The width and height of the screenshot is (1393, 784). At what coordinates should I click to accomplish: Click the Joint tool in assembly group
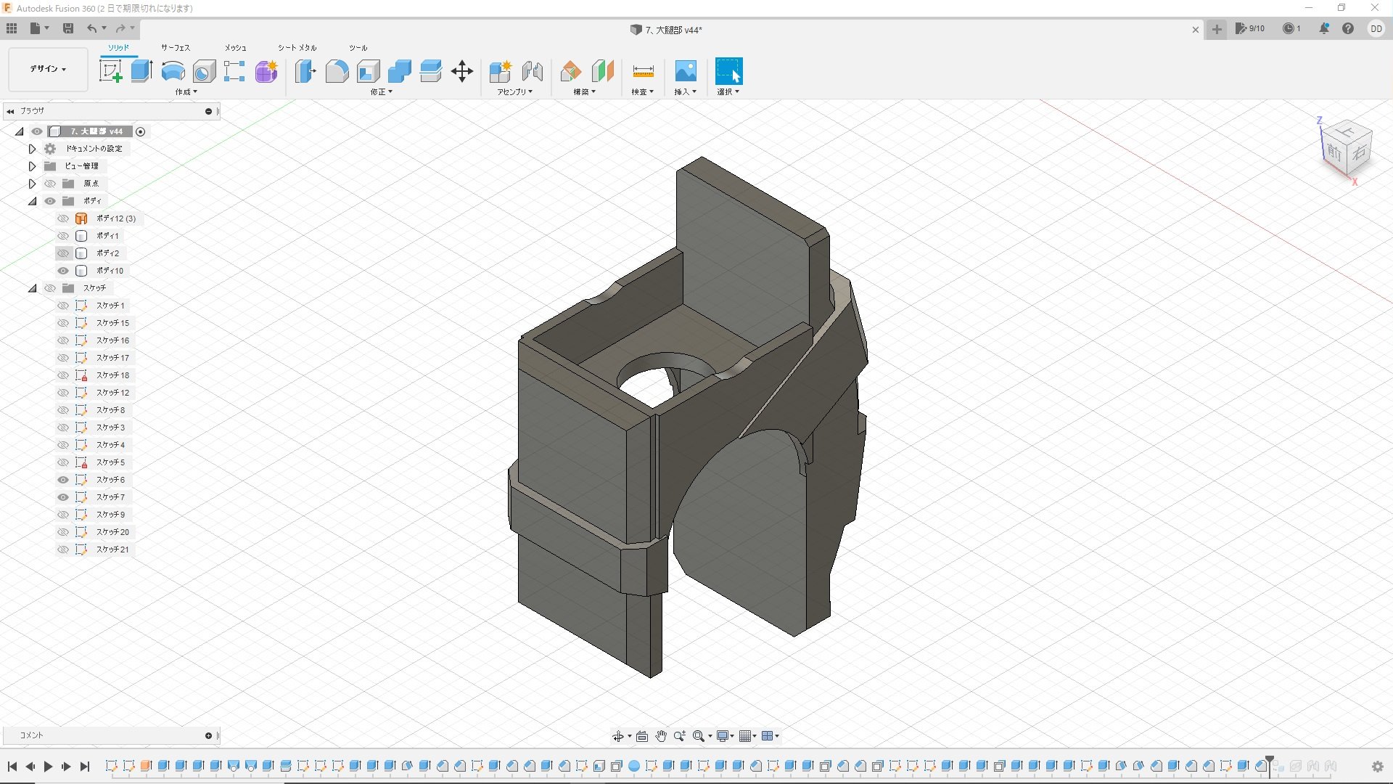coord(533,71)
